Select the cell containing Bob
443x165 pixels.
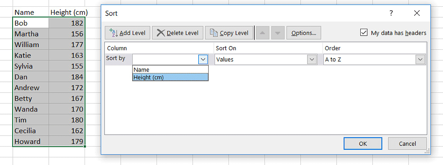click(x=31, y=23)
